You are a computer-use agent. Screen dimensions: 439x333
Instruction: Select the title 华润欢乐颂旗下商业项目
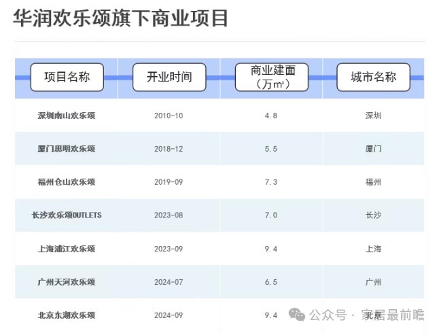pos(120,18)
